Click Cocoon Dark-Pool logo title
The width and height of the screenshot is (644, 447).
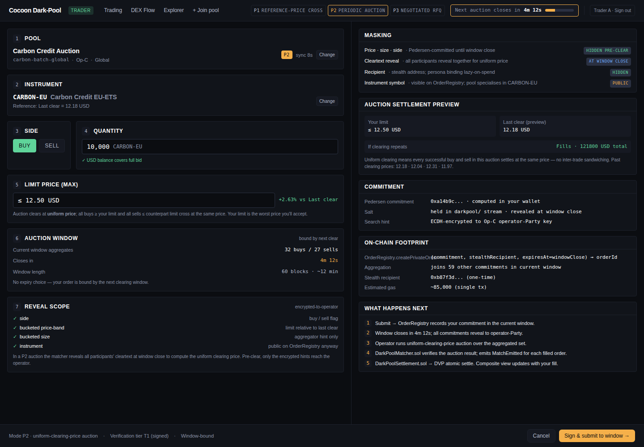coord(35,10)
